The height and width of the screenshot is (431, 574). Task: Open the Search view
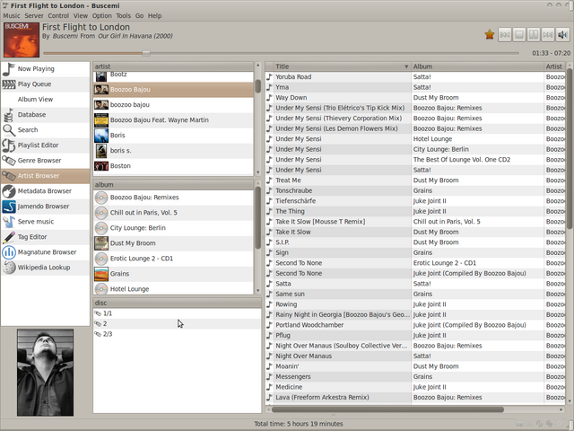click(x=46, y=130)
